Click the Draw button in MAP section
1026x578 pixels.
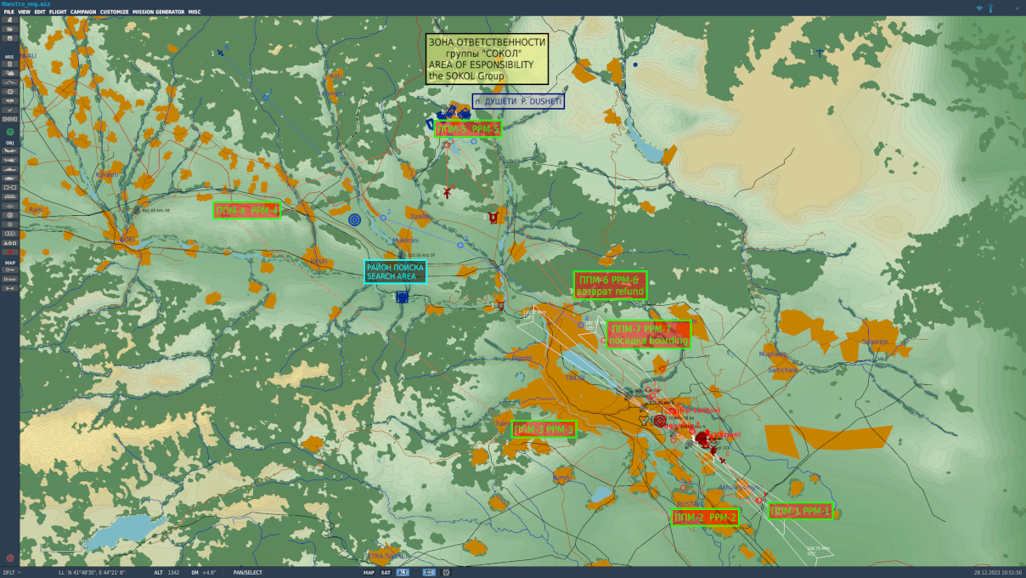pos(10,279)
